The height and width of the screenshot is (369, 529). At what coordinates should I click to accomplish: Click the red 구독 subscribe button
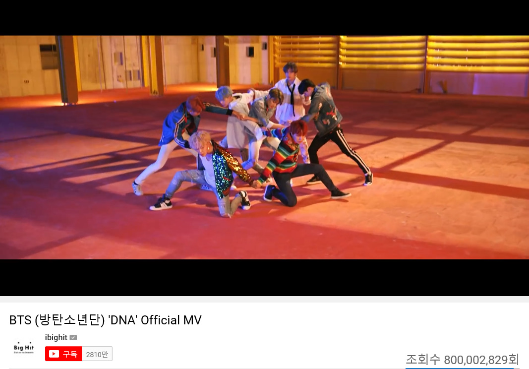[x=63, y=354]
